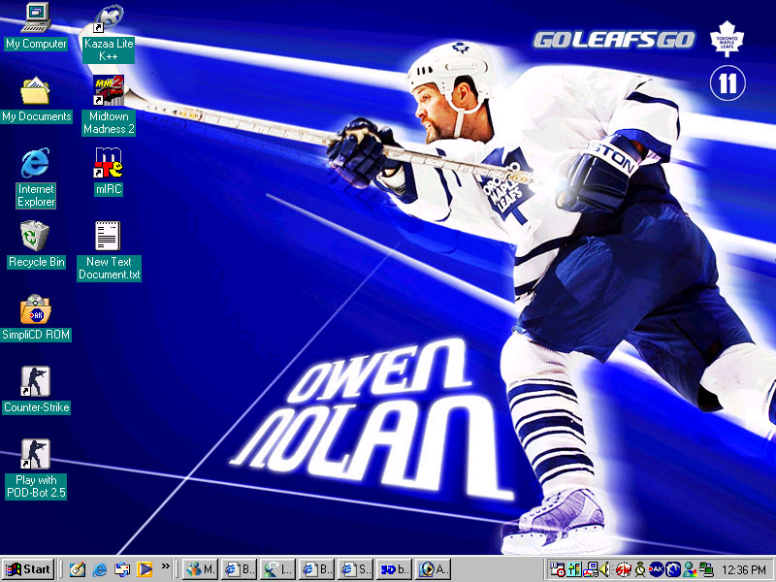Switch to the last taskbar window button "A.."

coord(433,569)
